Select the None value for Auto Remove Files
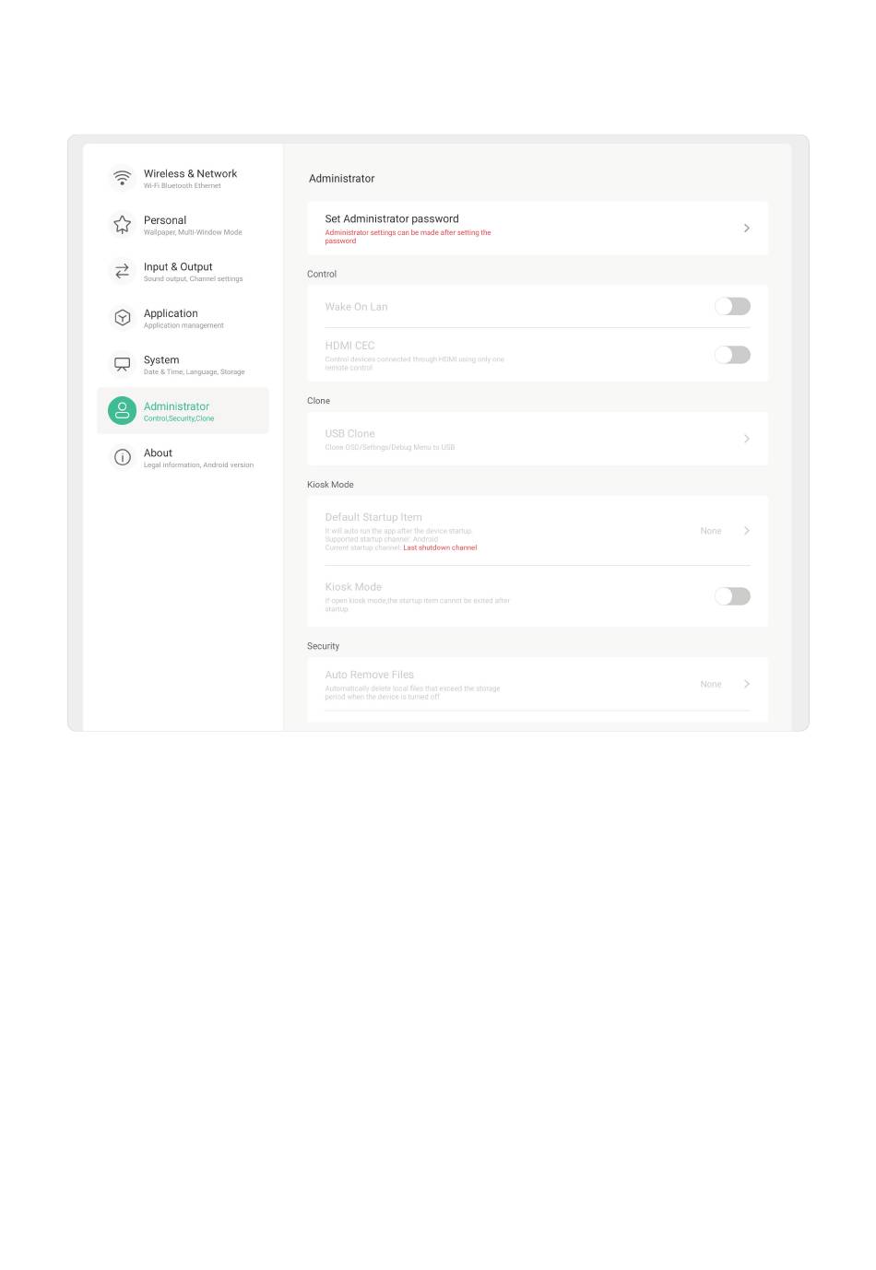 coord(711,684)
